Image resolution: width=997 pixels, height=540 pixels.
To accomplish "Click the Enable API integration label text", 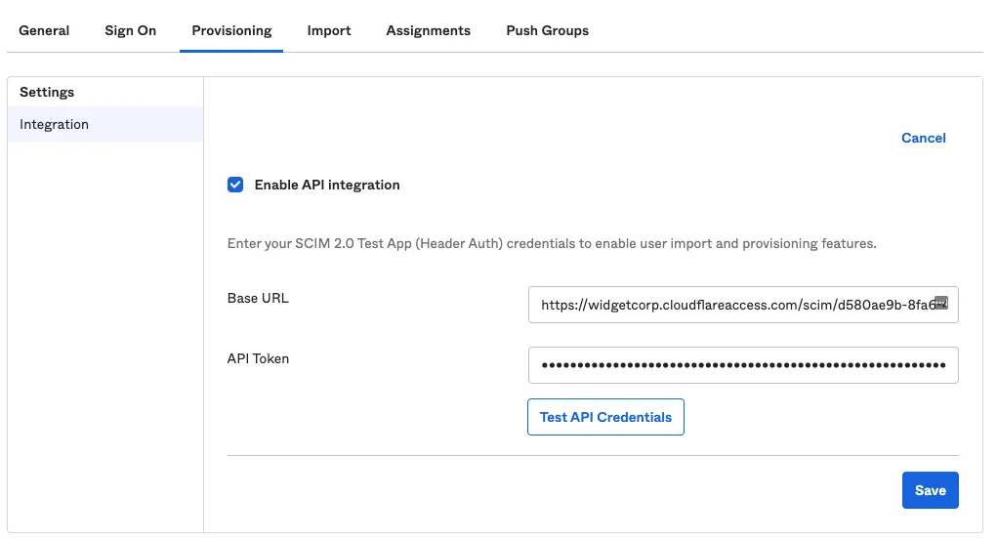I will [x=326, y=185].
